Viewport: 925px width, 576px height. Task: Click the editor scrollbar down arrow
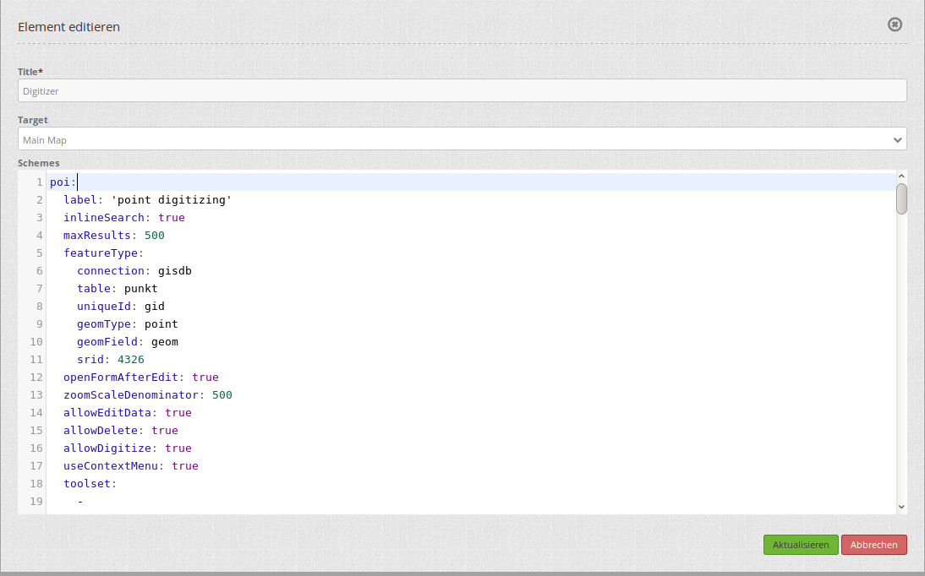click(x=901, y=507)
